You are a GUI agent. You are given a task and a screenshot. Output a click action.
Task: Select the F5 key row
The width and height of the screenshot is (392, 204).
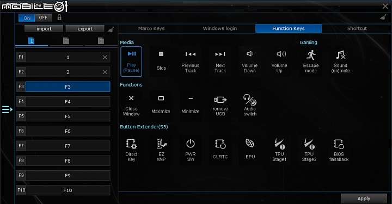[63, 116]
